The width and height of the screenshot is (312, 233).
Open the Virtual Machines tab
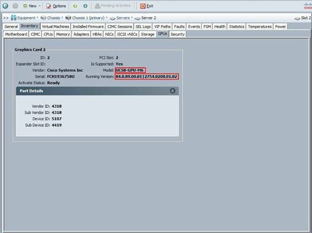point(56,27)
